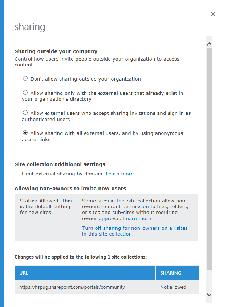The image size is (227, 307).
Task: Close the sharing dialog with the X
Action: [213, 14]
